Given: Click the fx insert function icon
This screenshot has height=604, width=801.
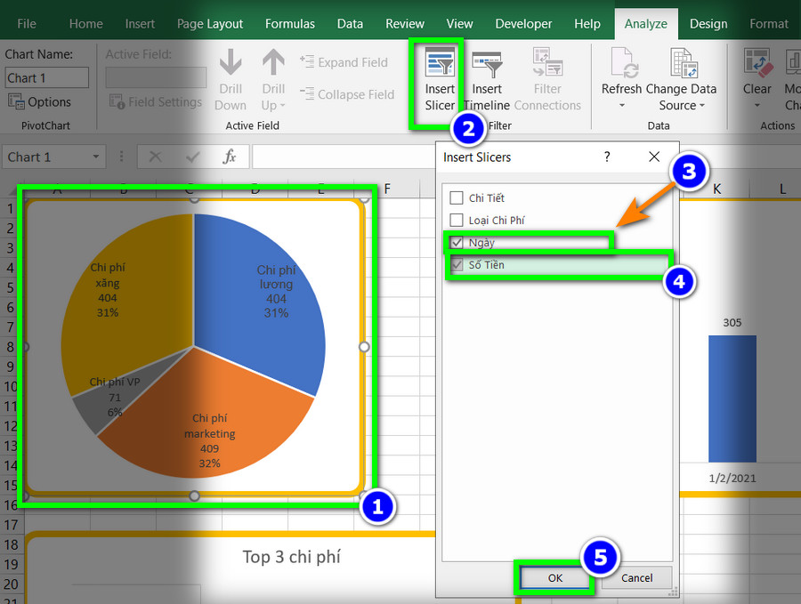Looking at the screenshot, I should (x=230, y=157).
